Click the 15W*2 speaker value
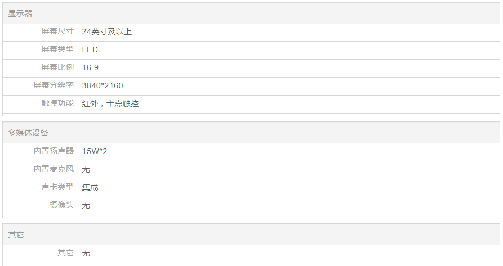 (95, 151)
